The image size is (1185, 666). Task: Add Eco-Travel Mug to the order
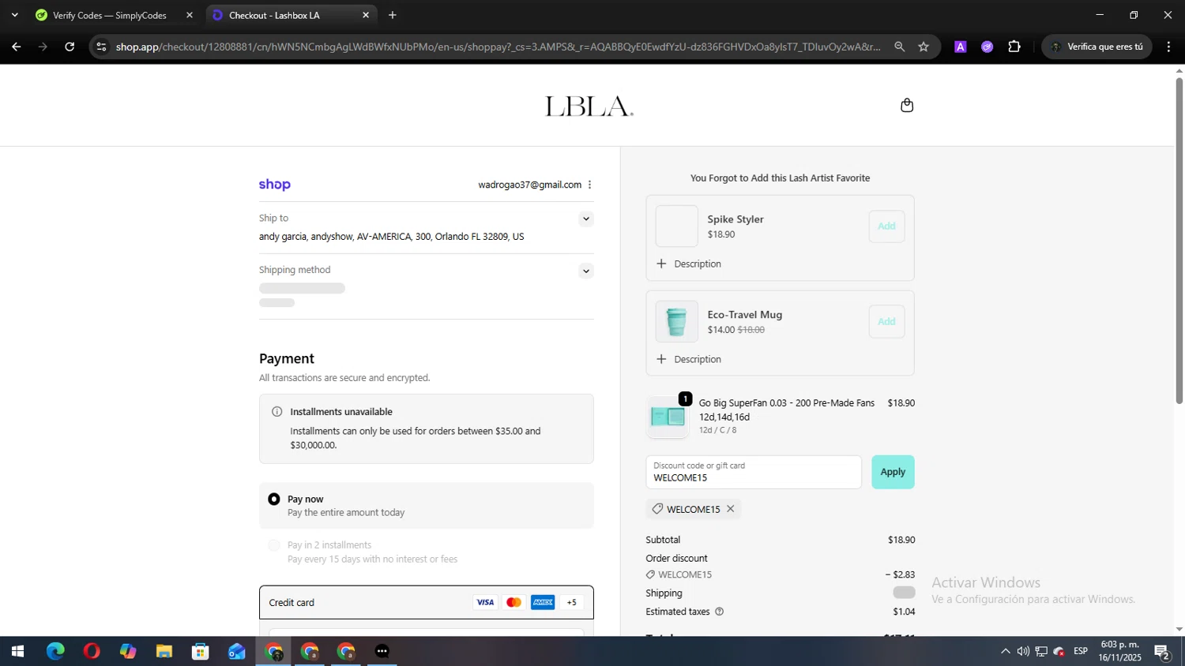[x=886, y=321]
